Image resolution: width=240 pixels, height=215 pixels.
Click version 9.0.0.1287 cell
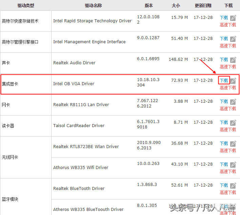click(x=148, y=38)
